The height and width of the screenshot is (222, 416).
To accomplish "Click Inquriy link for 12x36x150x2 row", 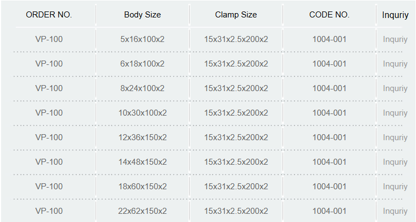I will (395, 137).
